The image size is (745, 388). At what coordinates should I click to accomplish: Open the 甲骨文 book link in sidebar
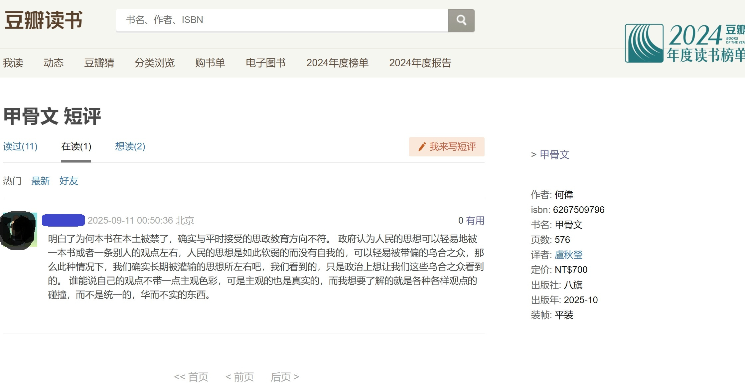point(554,155)
